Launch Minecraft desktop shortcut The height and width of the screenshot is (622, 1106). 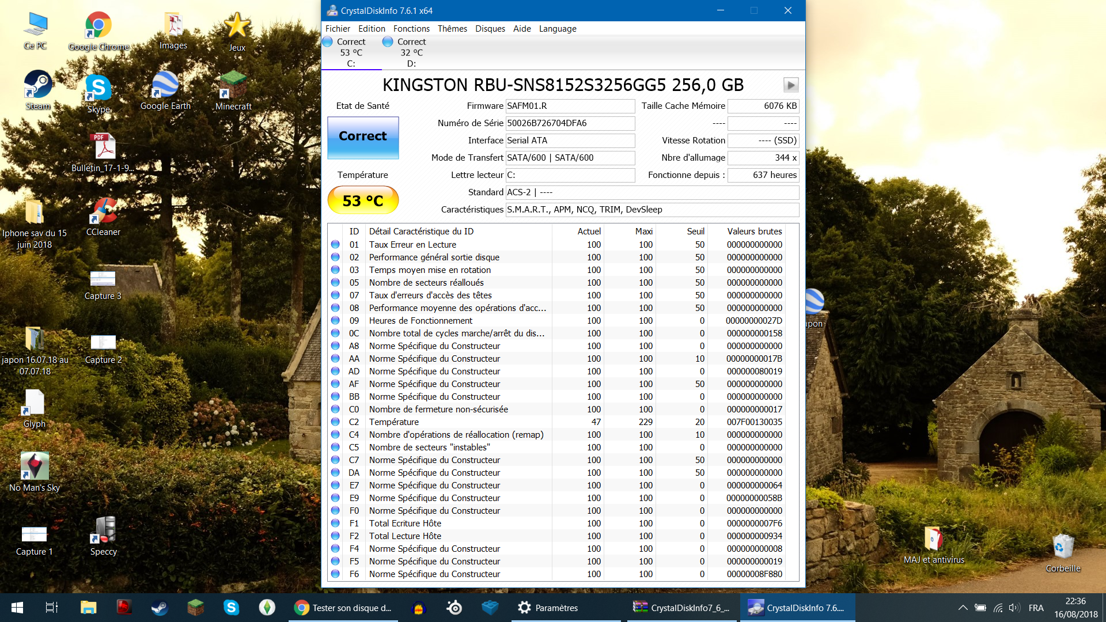click(x=233, y=91)
